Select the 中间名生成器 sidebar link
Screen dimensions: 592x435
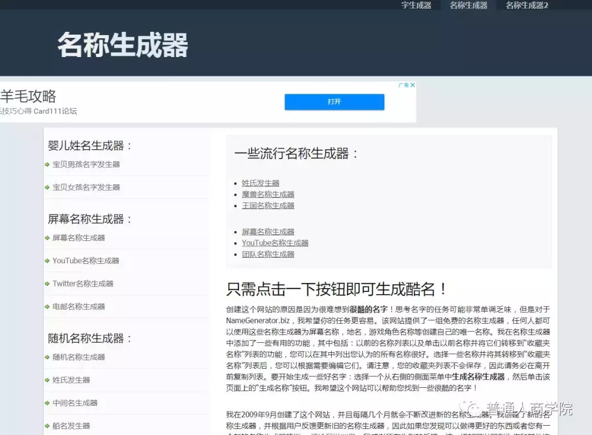76,403
